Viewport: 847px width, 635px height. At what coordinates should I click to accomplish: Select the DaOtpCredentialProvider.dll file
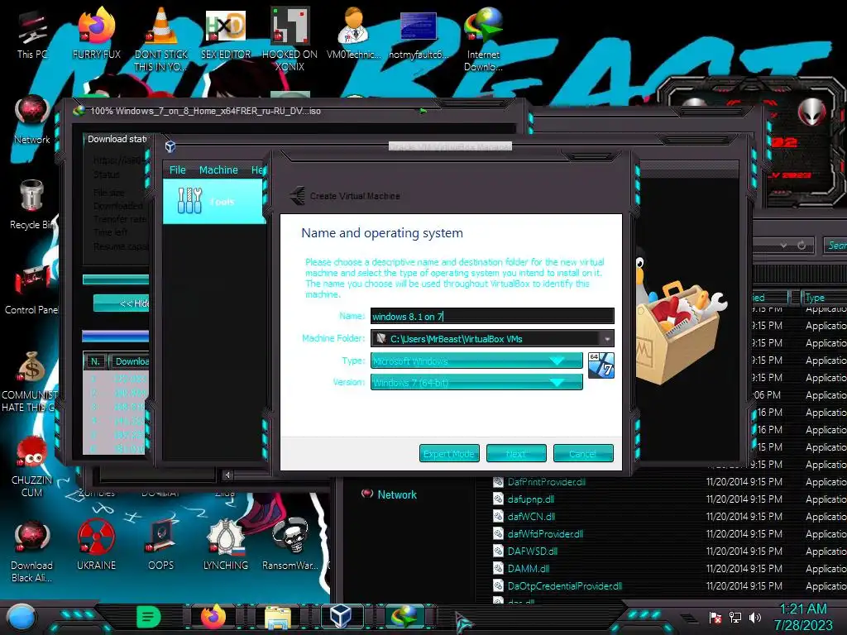click(x=564, y=586)
